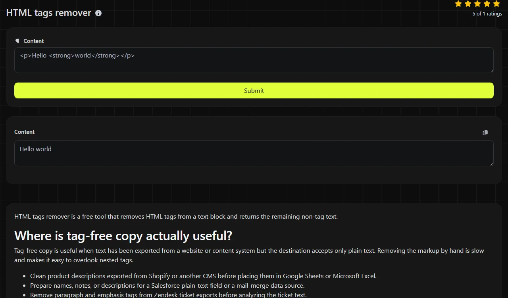Copy the output with the clipboard icon
The width and height of the screenshot is (508, 298).
click(485, 133)
